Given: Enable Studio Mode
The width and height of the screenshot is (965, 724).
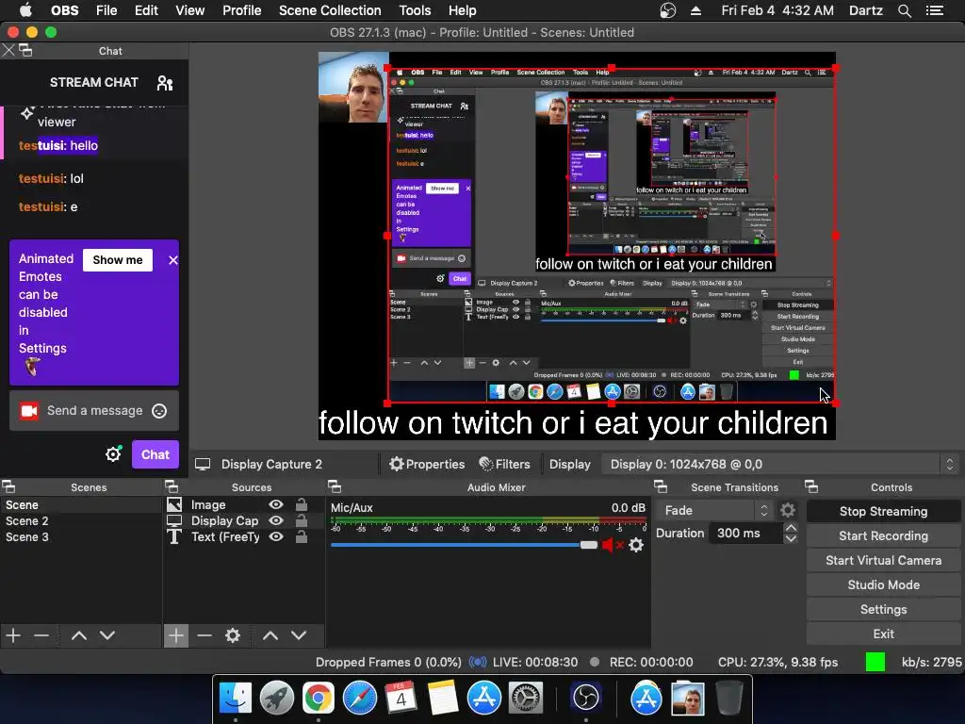Looking at the screenshot, I should pyautogui.click(x=883, y=584).
